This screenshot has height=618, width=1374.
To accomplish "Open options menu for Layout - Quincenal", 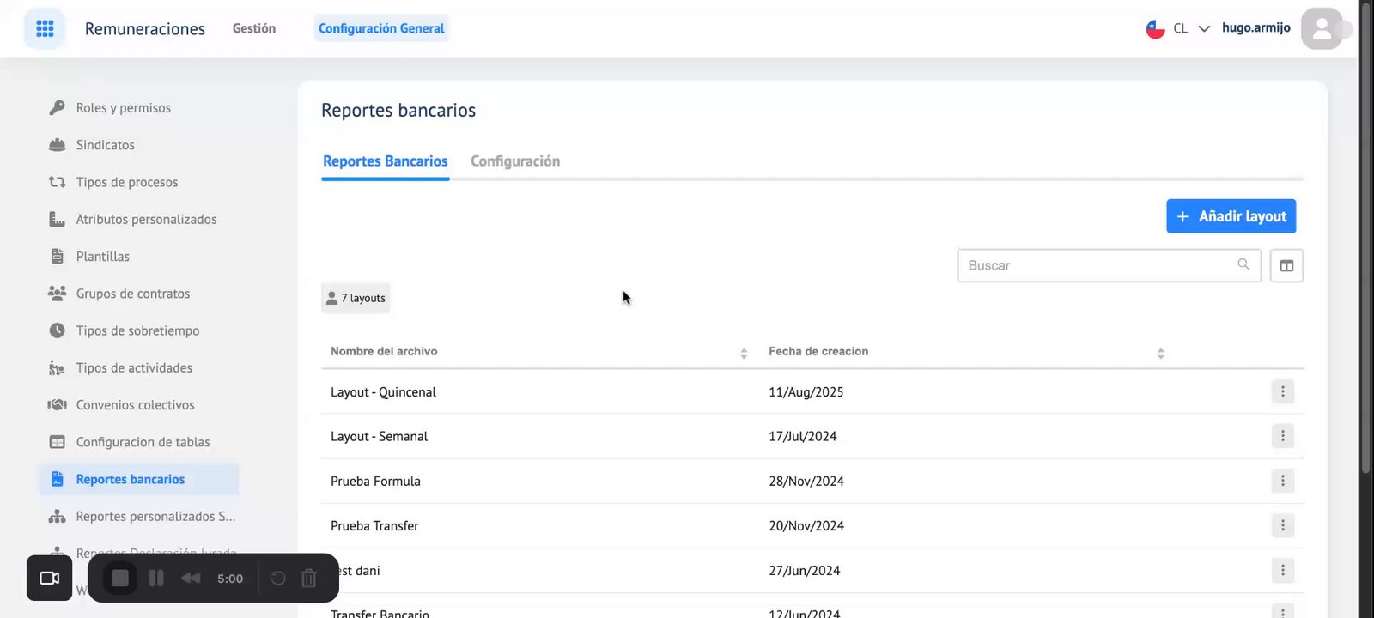I will pyautogui.click(x=1283, y=391).
